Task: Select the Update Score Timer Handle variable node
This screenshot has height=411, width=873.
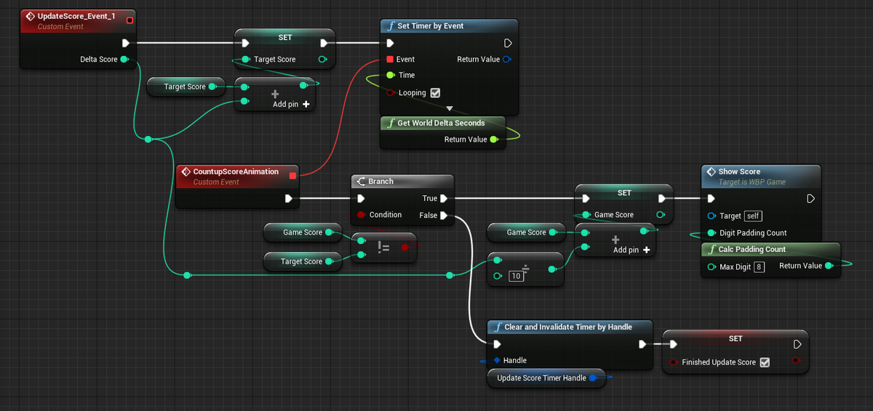Action: click(x=546, y=378)
